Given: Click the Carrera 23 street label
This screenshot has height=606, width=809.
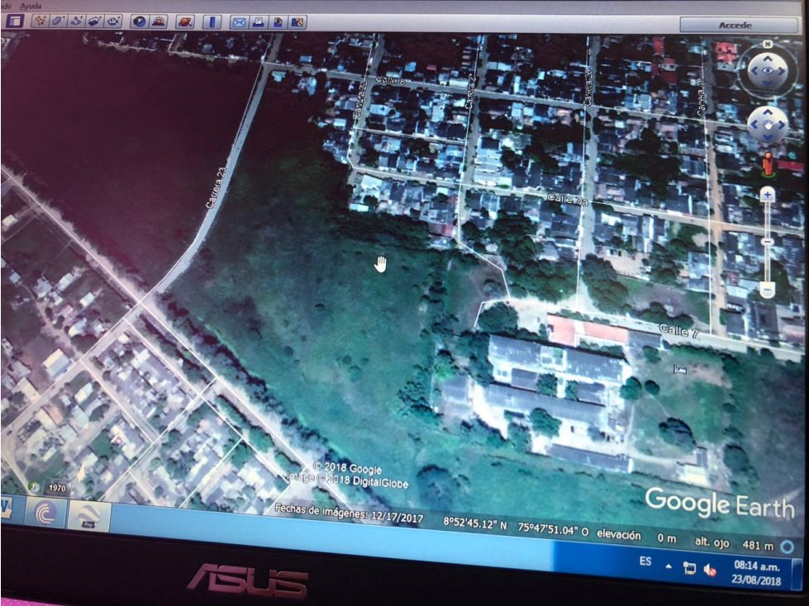Looking at the screenshot, I should tap(217, 187).
